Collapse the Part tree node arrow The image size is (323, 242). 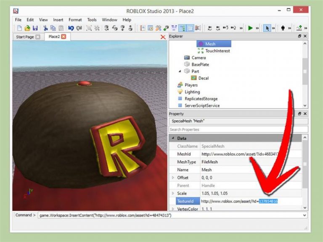pos(180,71)
